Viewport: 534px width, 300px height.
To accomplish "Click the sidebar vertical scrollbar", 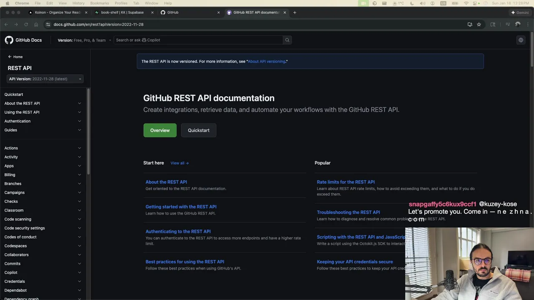I will pyautogui.click(x=88, y=131).
